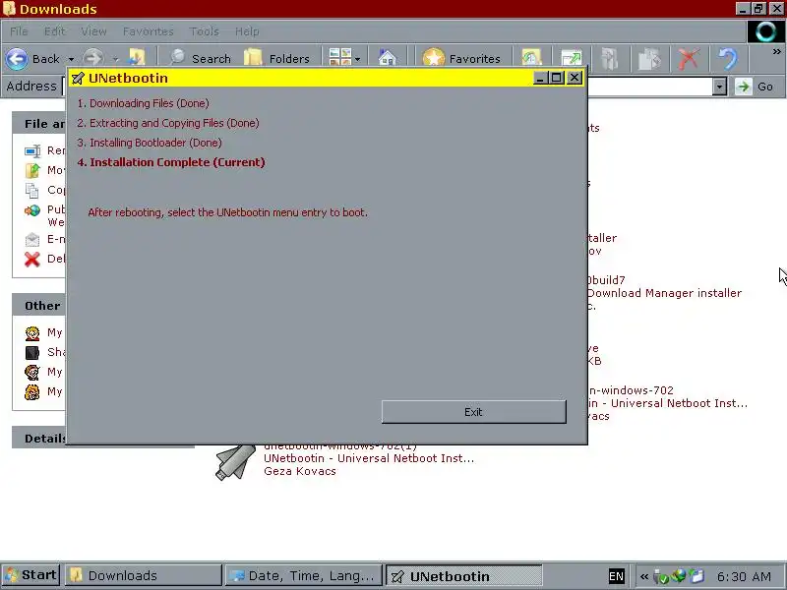The height and width of the screenshot is (590, 787).
Task: Minimize the UNetbootin window
Action: click(x=539, y=78)
